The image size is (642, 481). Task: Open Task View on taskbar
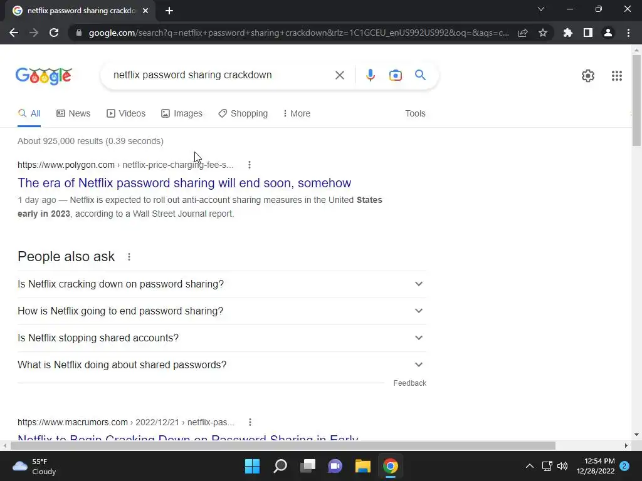[x=308, y=466]
